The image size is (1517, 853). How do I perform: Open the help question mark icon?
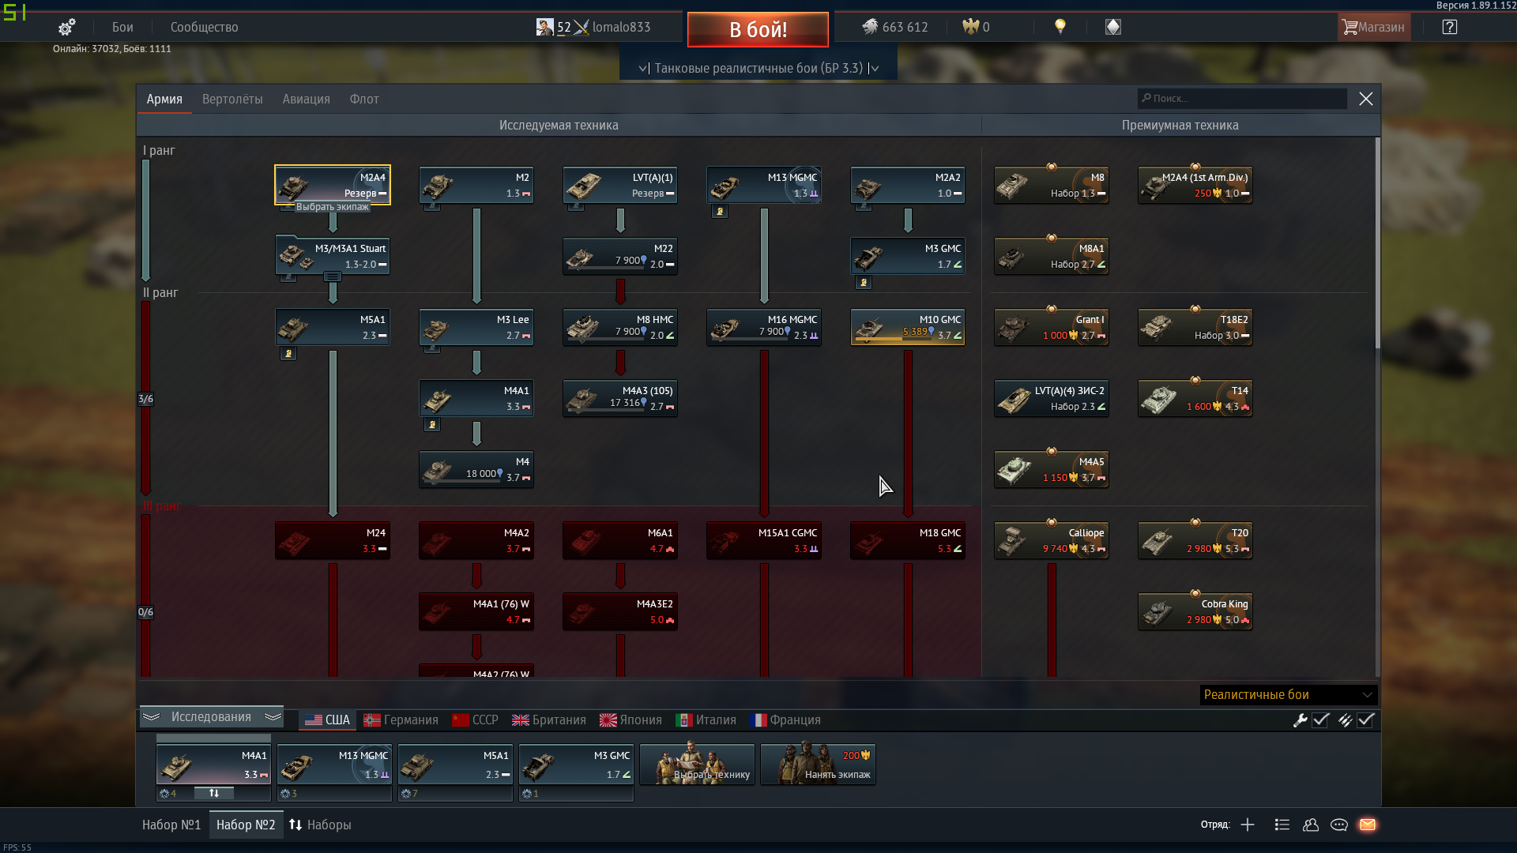click(1449, 27)
